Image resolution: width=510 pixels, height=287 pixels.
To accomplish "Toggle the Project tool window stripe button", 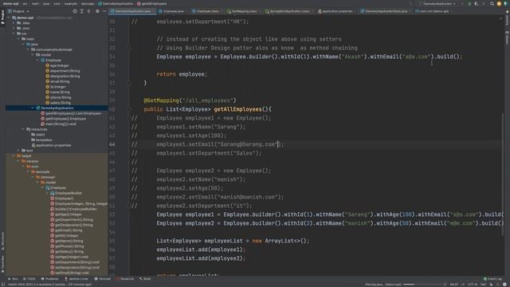I will click(x=2, y=17).
